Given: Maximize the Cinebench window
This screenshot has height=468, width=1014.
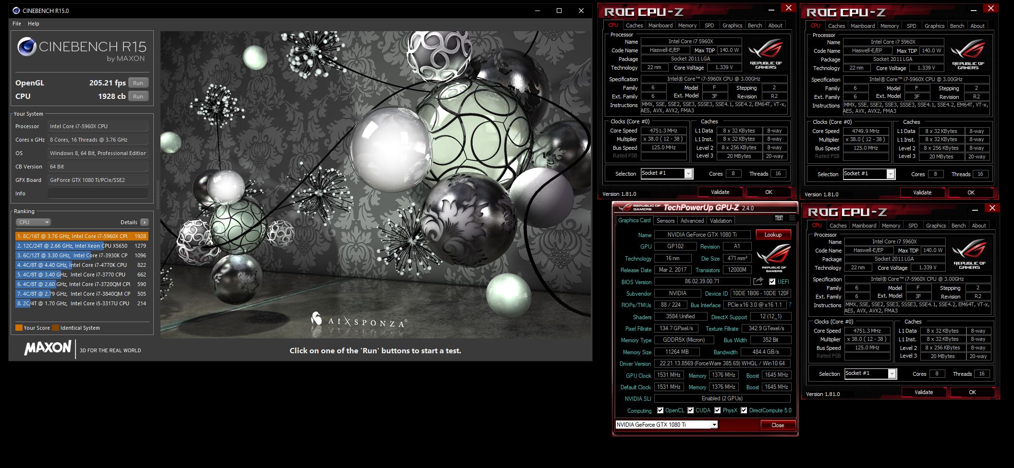Looking at the screenshot, I should (x=559, y=11).
